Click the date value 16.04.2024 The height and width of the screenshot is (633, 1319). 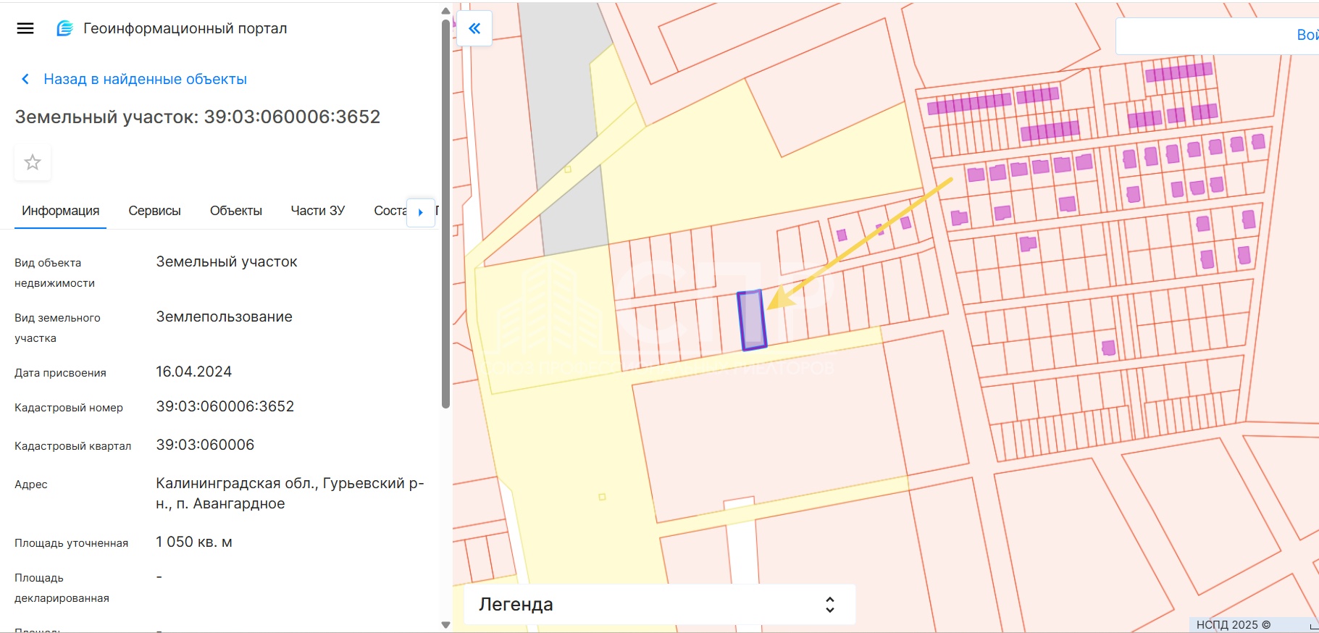coord(194,372)
